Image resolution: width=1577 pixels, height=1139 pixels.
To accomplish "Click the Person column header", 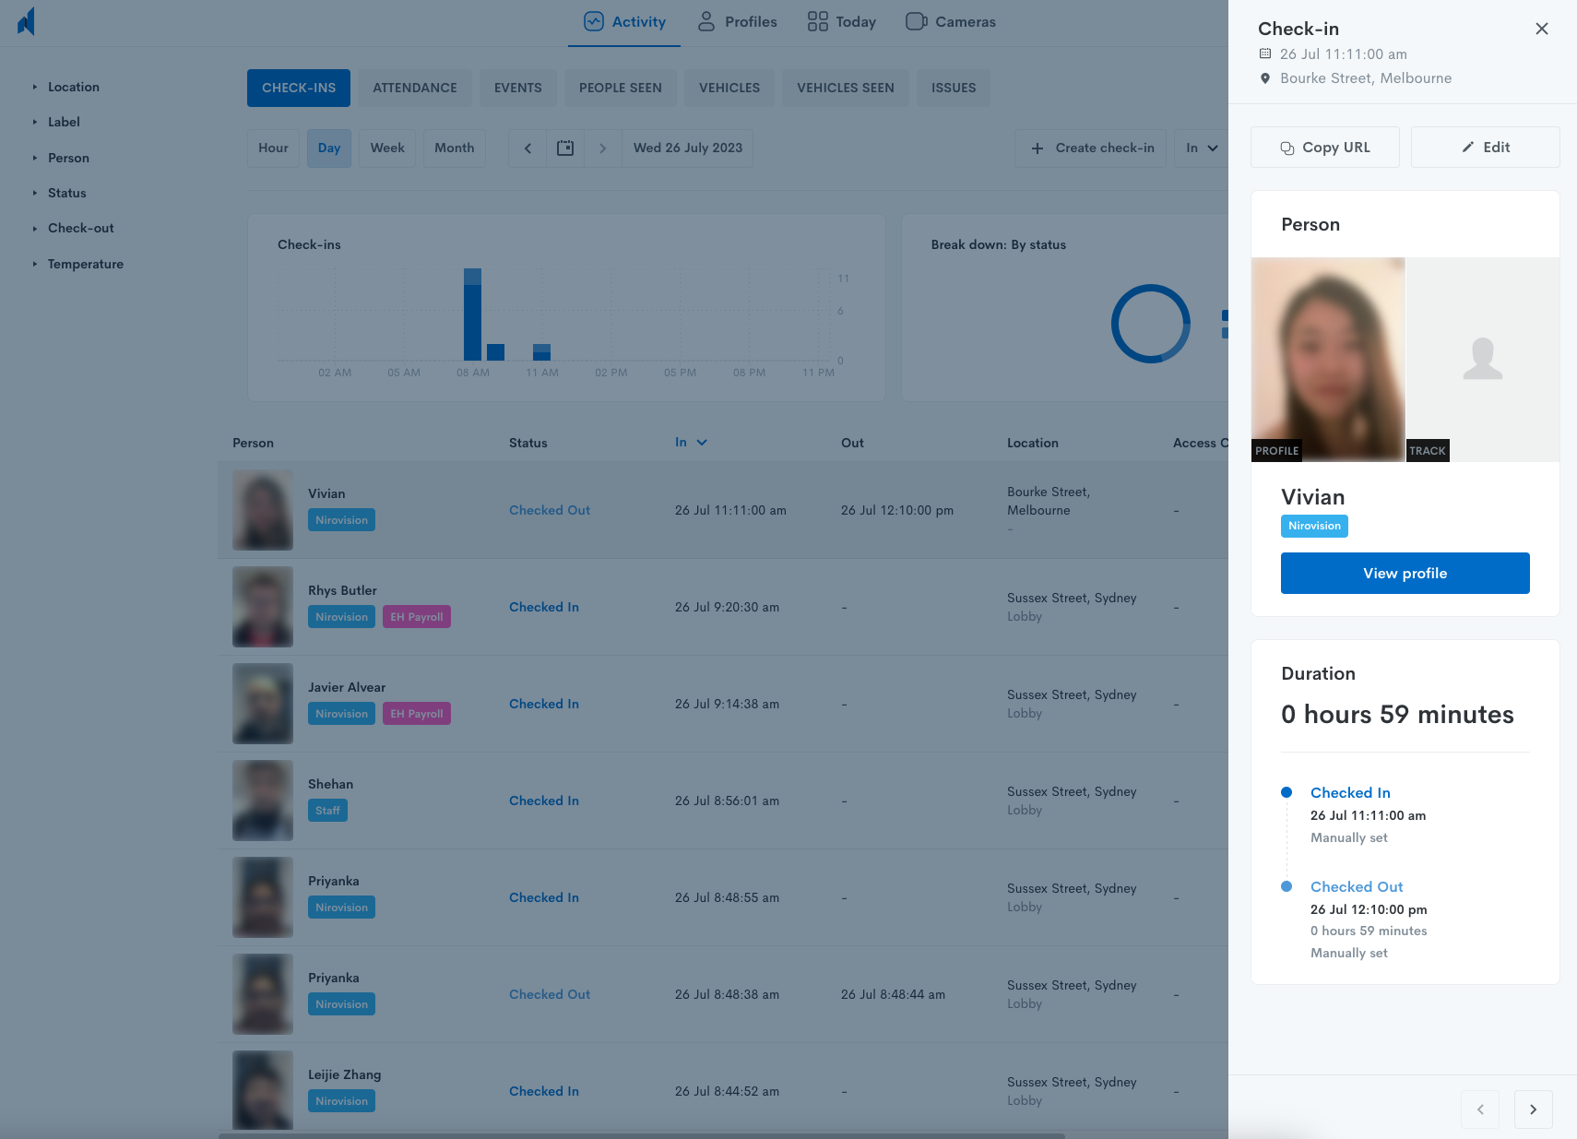I will [x=253, y=443].
